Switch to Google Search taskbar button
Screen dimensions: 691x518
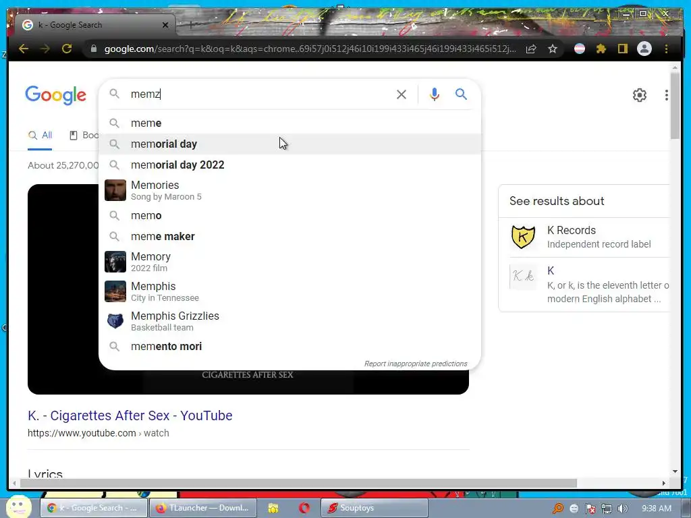93,508
